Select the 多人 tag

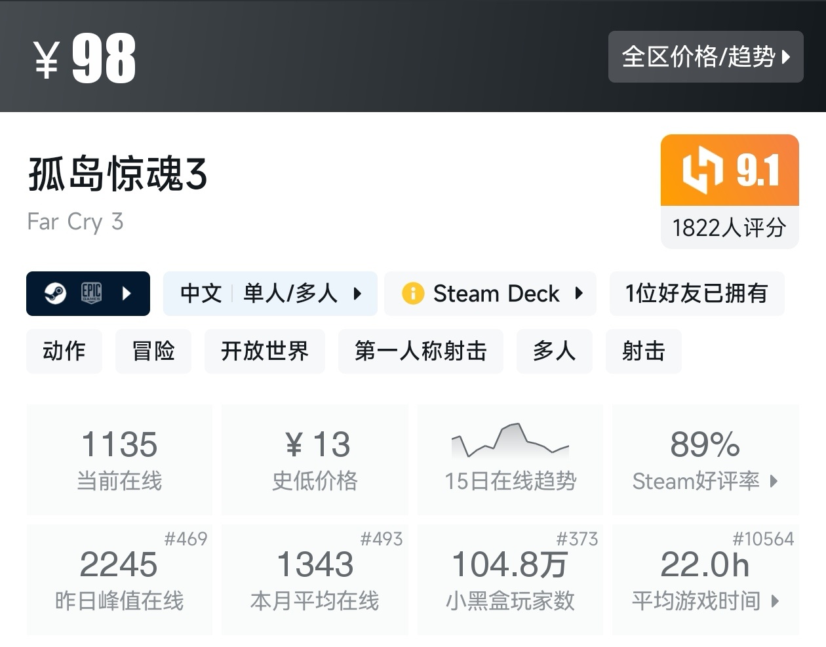555,351
